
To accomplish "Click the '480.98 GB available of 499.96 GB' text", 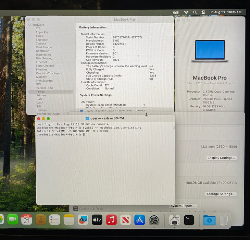I will [x=211, y=183].
